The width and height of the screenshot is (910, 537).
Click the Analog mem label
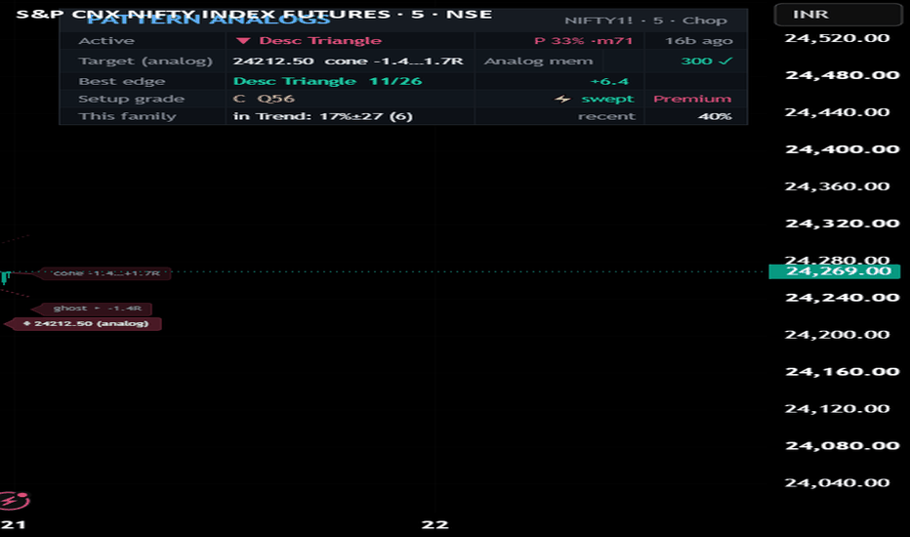point(539,61)
